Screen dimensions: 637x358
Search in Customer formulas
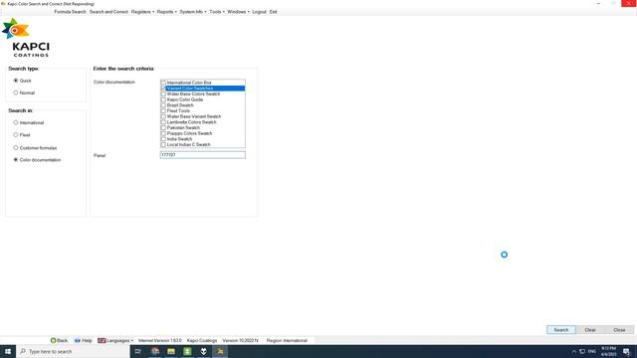tap(16, 148)
